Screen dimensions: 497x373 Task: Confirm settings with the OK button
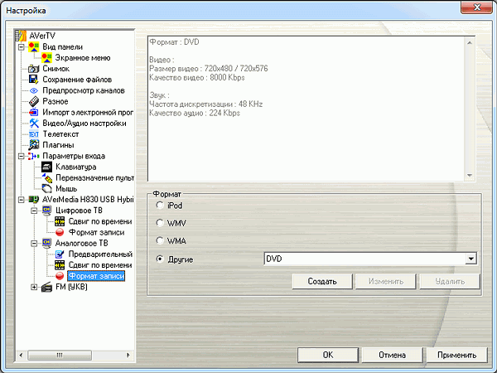coord(328,355)
